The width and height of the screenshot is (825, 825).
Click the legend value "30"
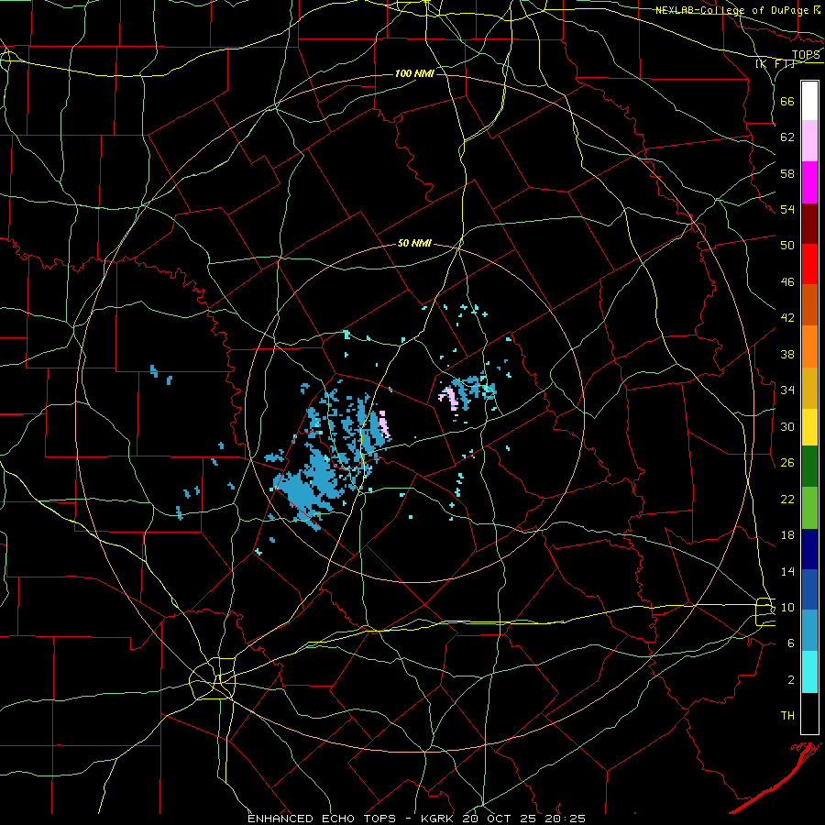[x=787, y=426]
